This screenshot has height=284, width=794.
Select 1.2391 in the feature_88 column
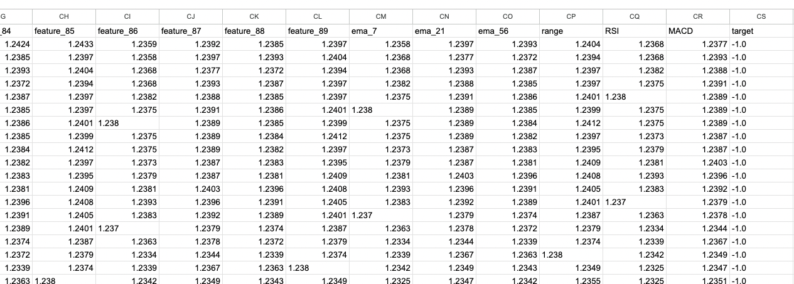tap(254, 202)
